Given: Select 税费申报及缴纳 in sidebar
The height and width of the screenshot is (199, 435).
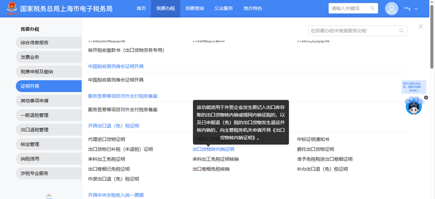Looking at the screenshot, I should (x=49, y=72).
